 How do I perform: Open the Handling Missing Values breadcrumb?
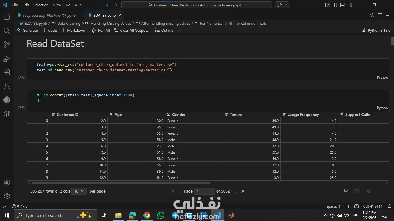pos(108,23)
